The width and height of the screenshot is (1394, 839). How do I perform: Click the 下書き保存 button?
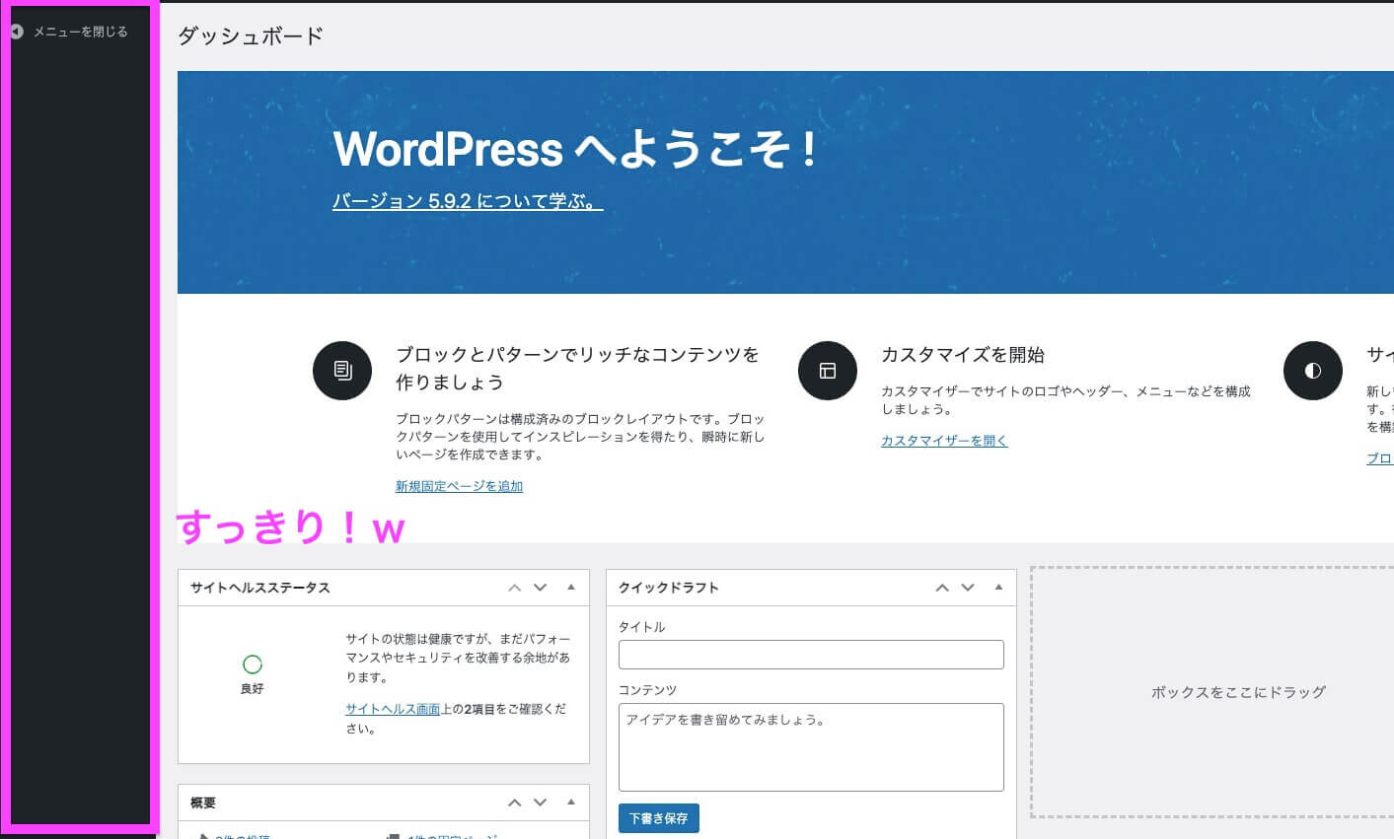click(659, 818)
